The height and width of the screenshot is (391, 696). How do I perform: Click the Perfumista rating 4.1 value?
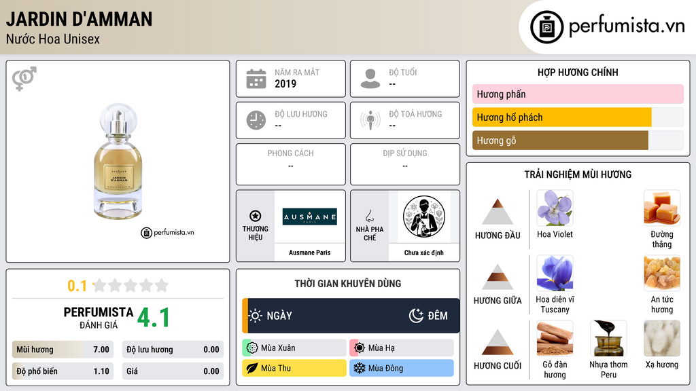coord(154,318)
